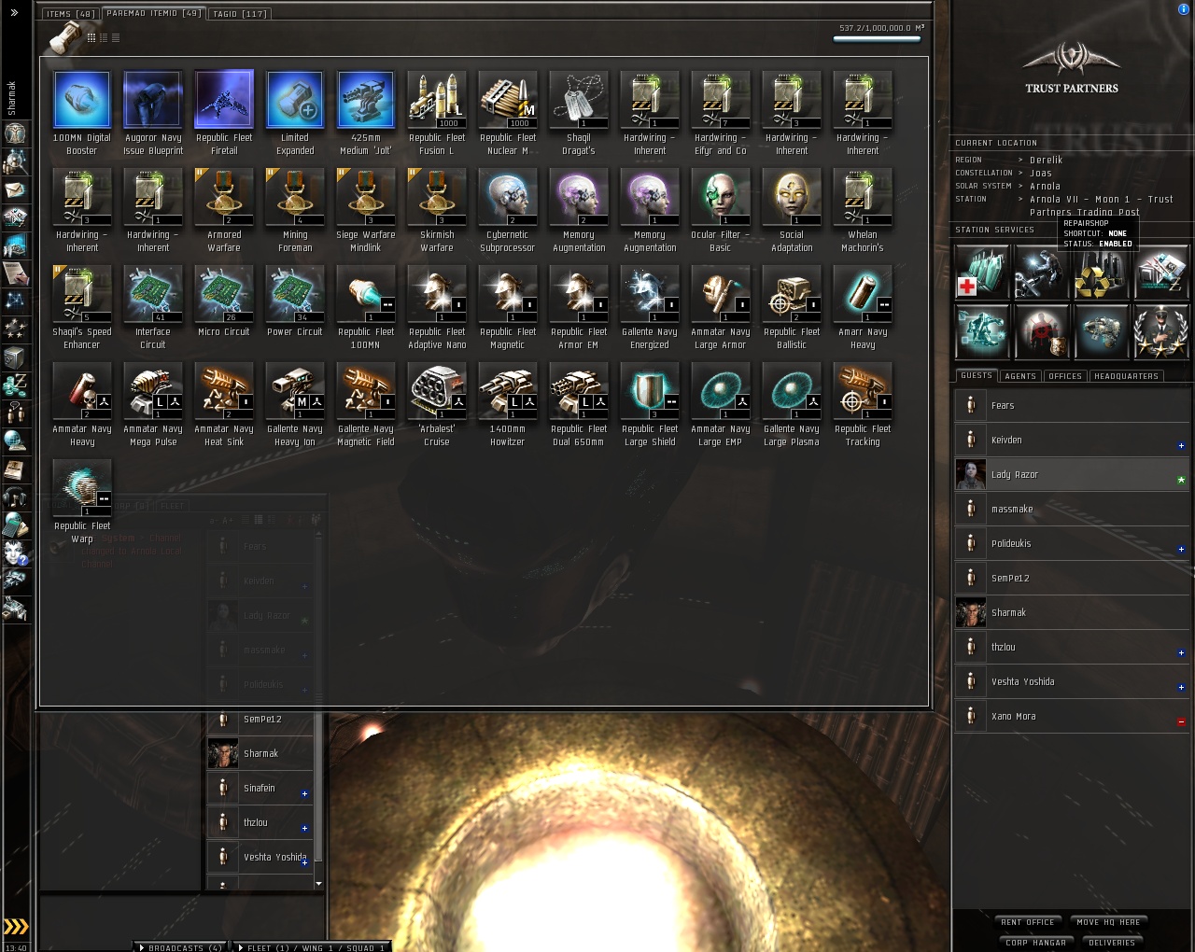
Task: Select the 'Arbalest' Cruise launcher item
Action: (437, 404)
